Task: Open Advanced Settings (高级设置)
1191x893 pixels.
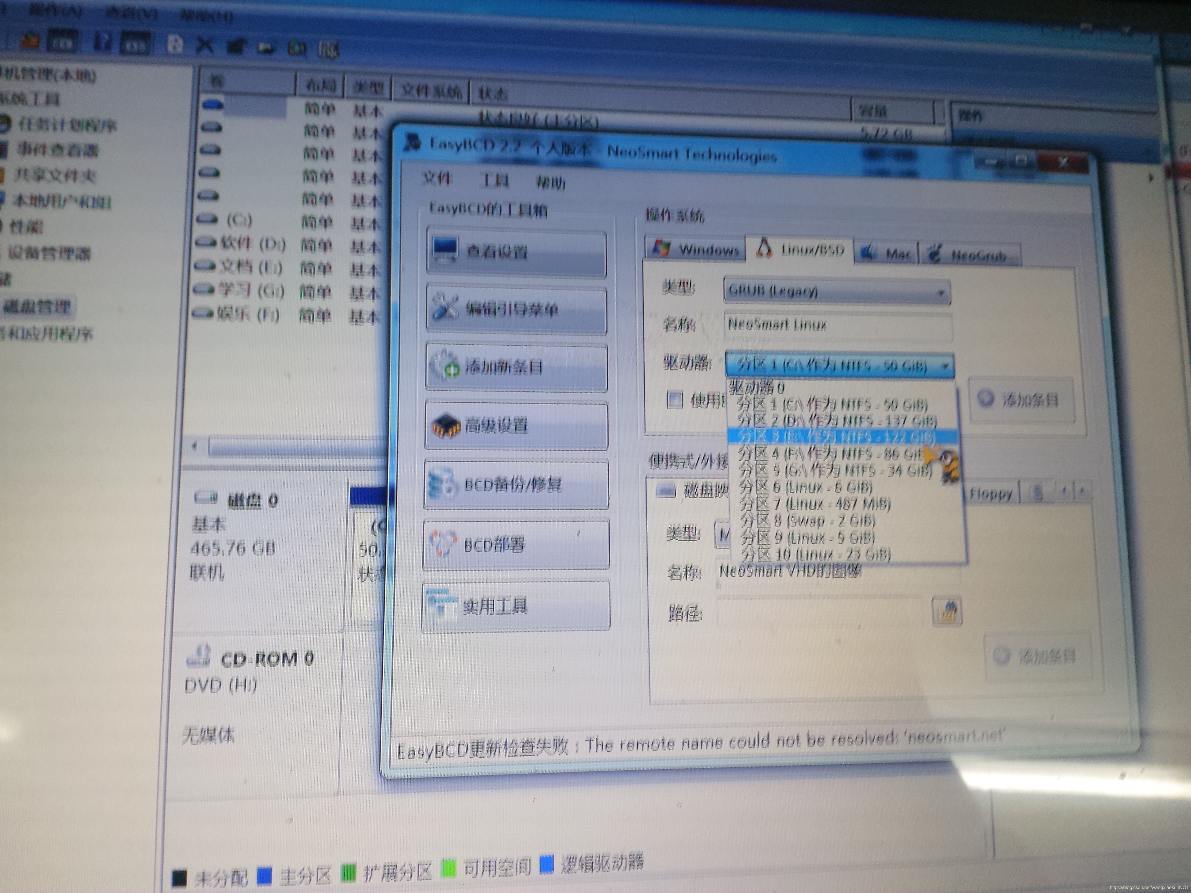Action: click(x=516, y=425)
